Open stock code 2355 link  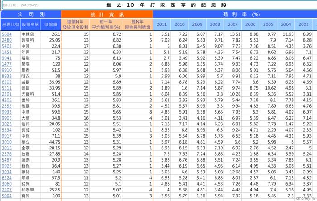point(7,106)
